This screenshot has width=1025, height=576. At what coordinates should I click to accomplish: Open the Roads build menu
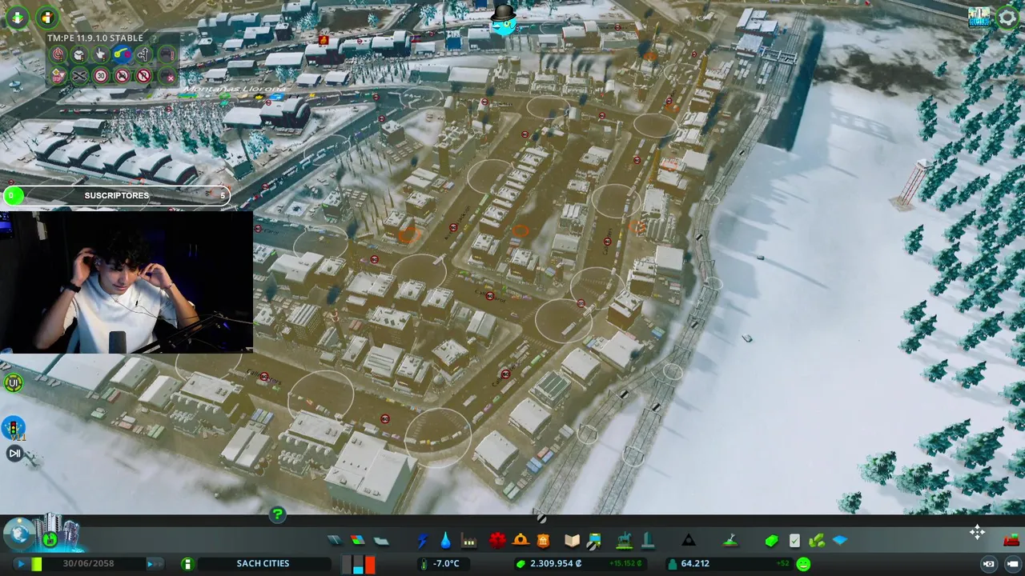335,541
